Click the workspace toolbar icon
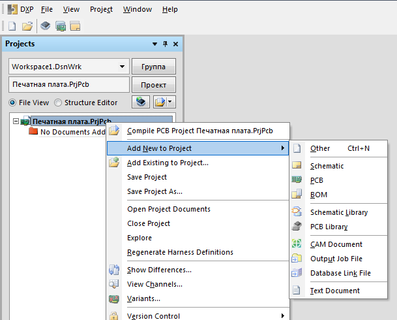The image size is (397, 320). coord(75,26)
